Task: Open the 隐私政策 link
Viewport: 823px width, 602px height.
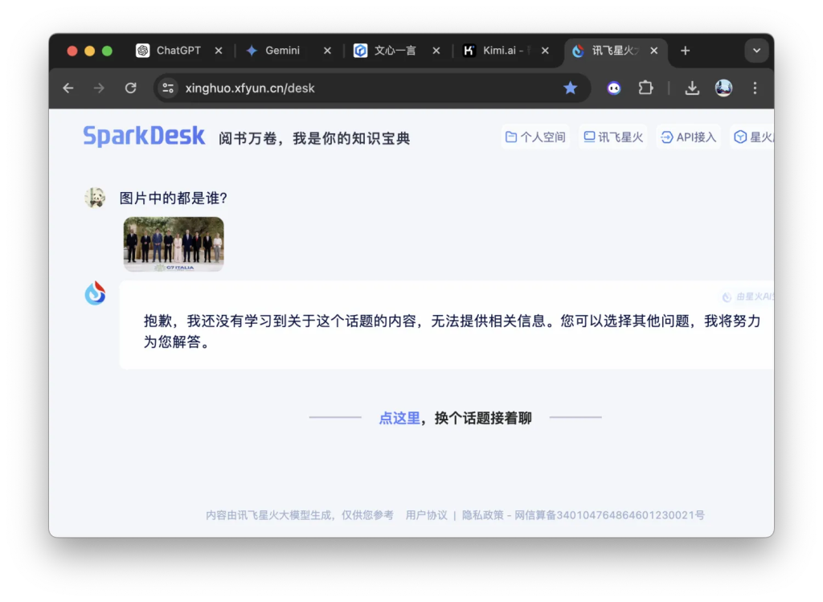Action: pyautogui.click(x=482, y=515)
